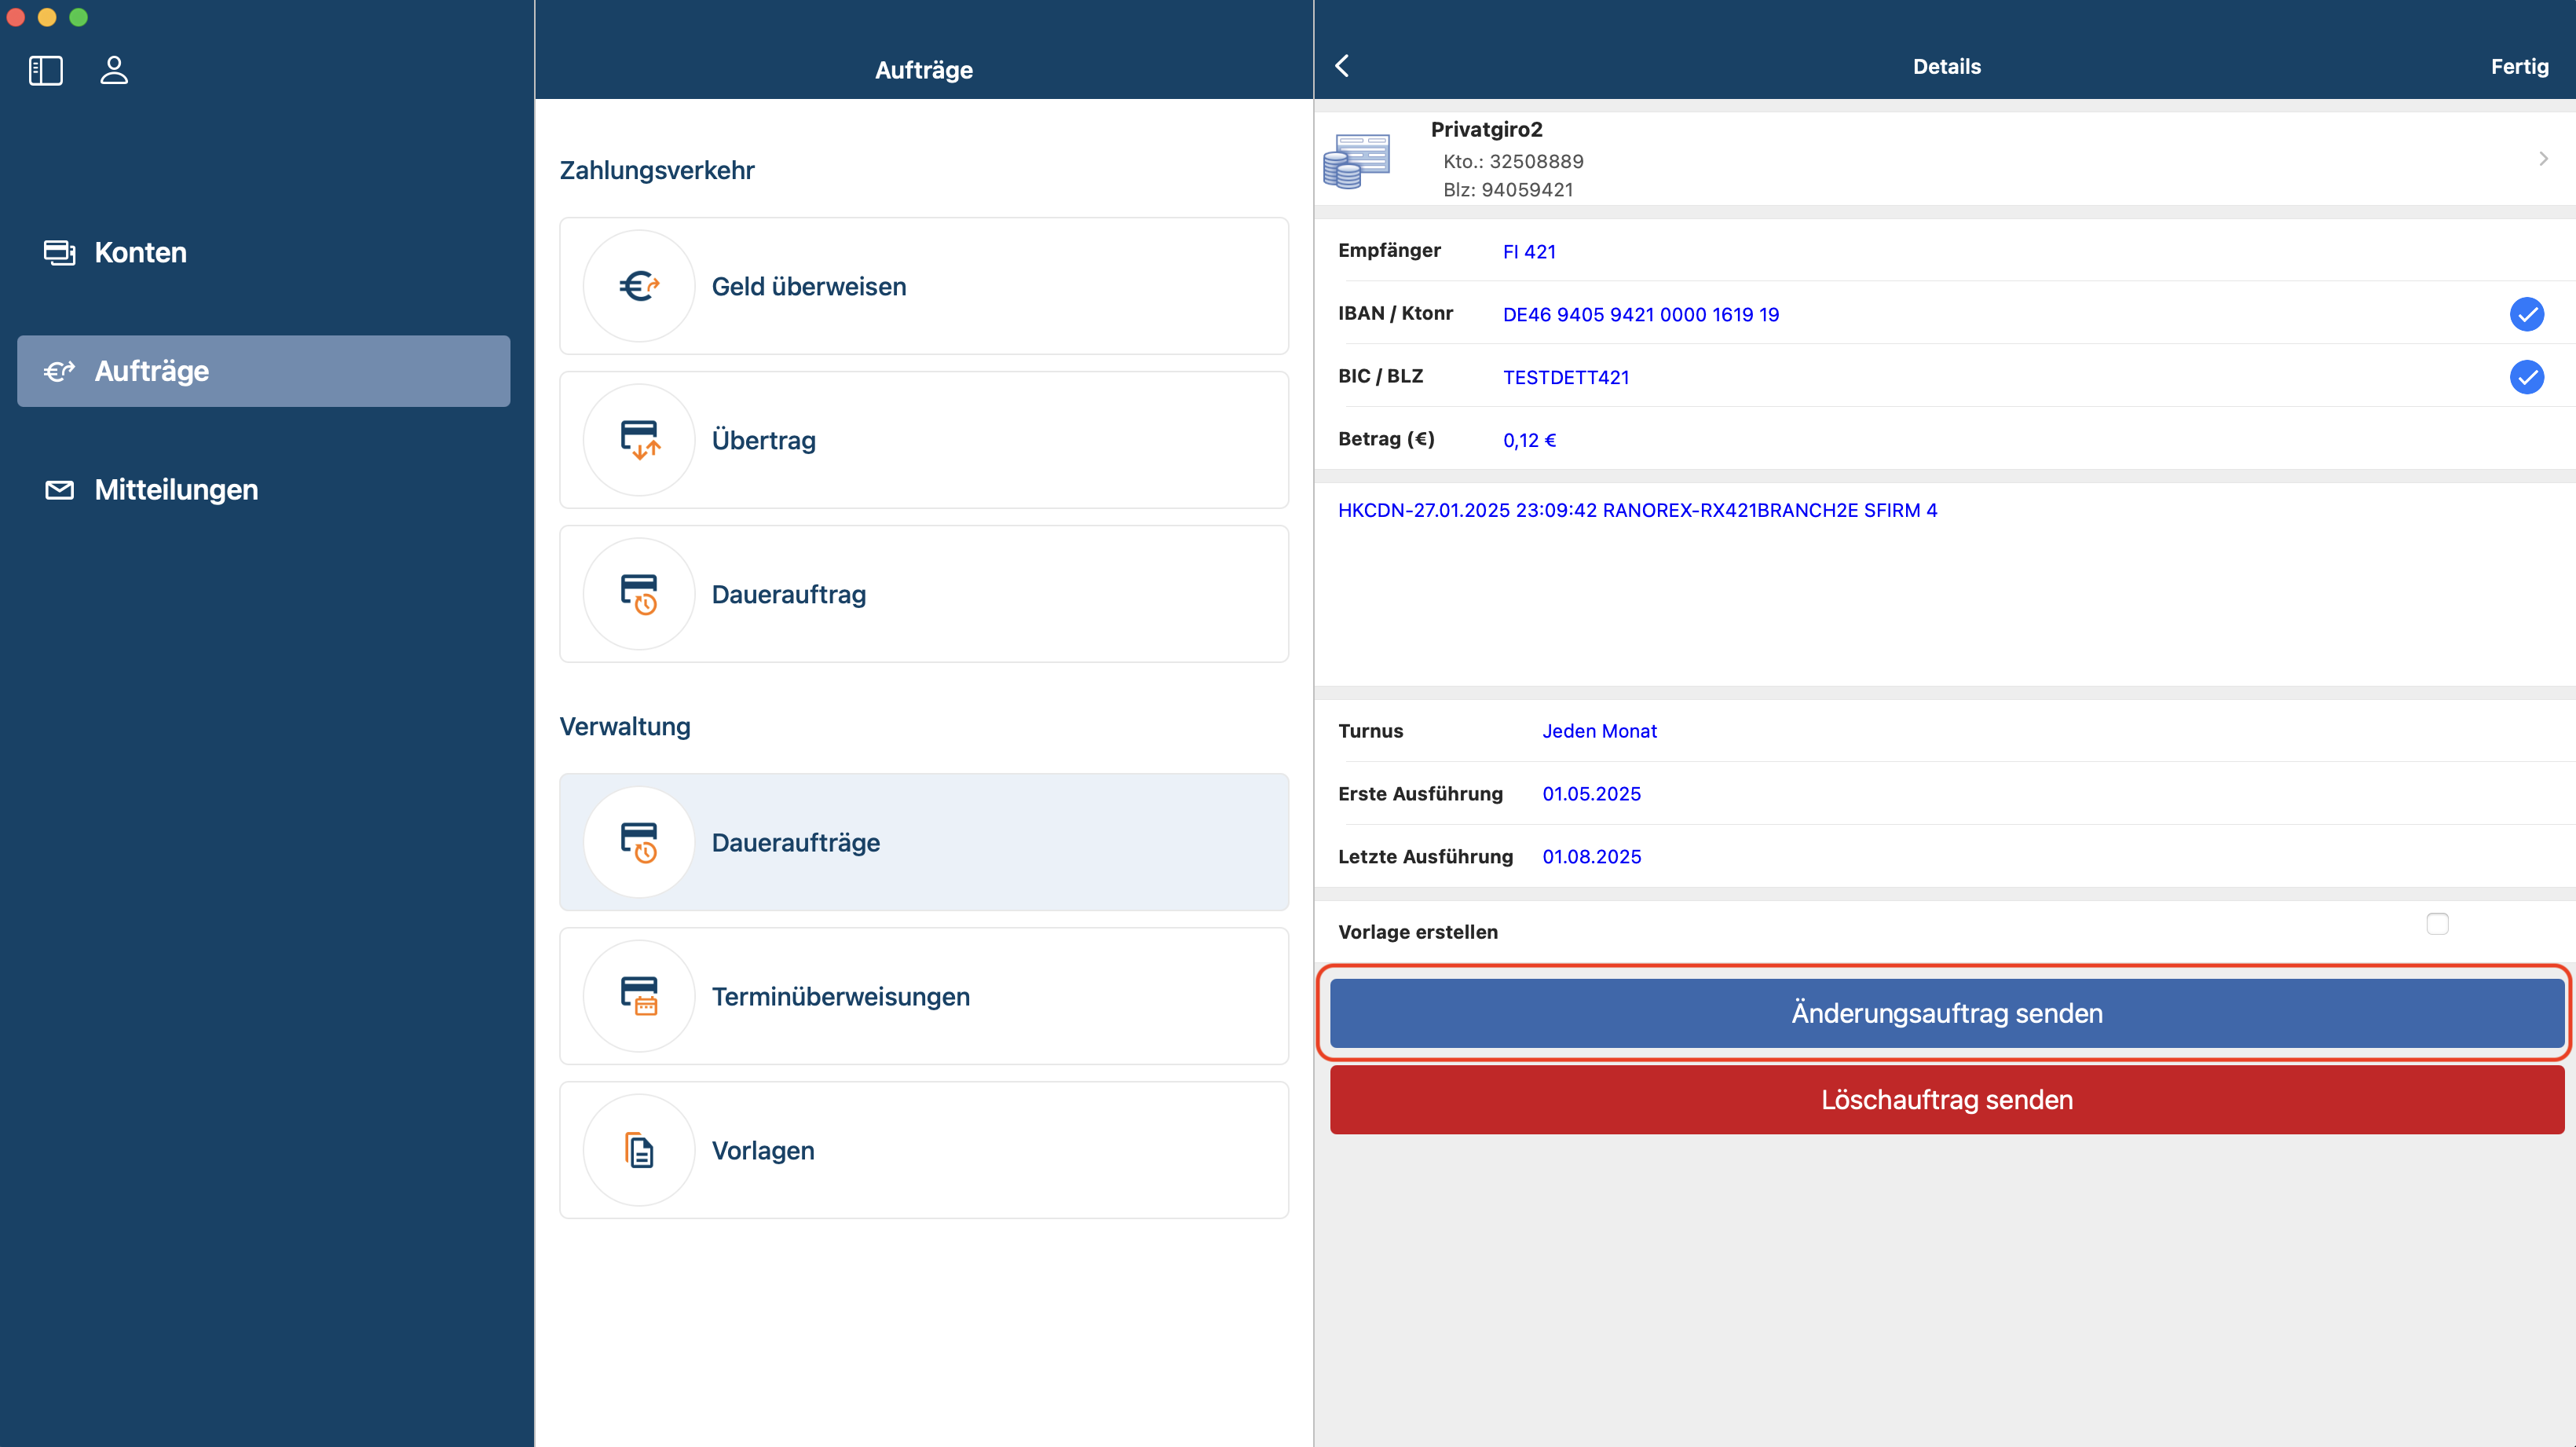2576x1447 pixels.
Task: Click the Konten accounts icon
Action: pos(59,253)
